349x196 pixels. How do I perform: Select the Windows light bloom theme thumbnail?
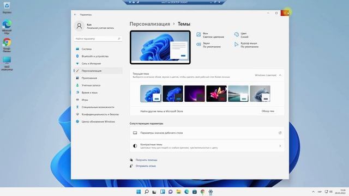(151, 94)
